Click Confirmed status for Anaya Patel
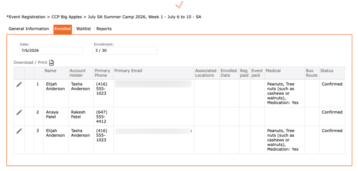 pos(332,112)
